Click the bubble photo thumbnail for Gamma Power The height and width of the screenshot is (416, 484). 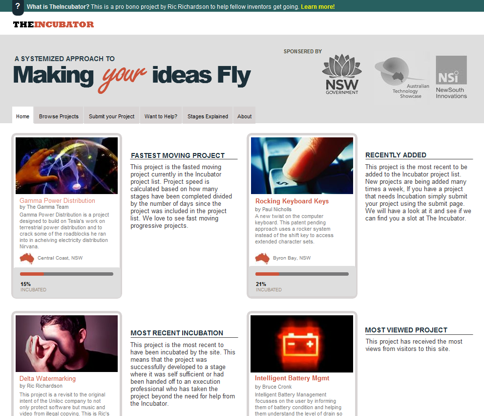pyautogui.click(x=66, y=165)
